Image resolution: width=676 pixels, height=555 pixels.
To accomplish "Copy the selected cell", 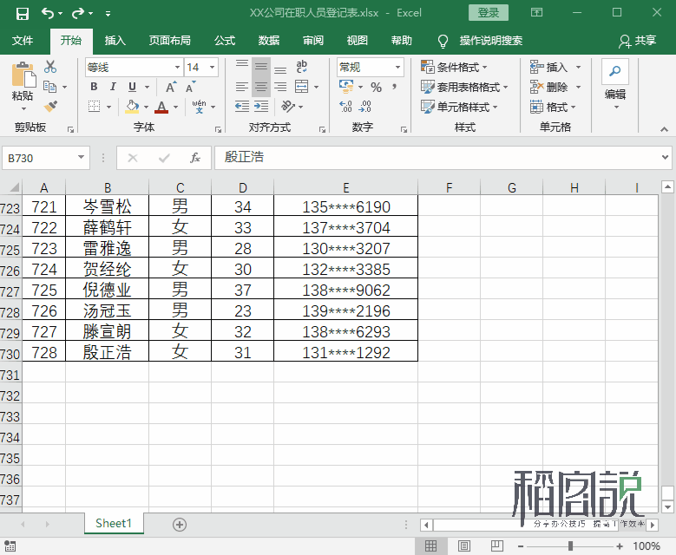I will click(x=50, y=87).
